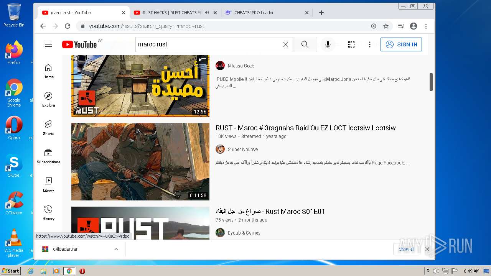
Task: Close the downloads bar
Action: pyautogui.click(x=427, y=249)
